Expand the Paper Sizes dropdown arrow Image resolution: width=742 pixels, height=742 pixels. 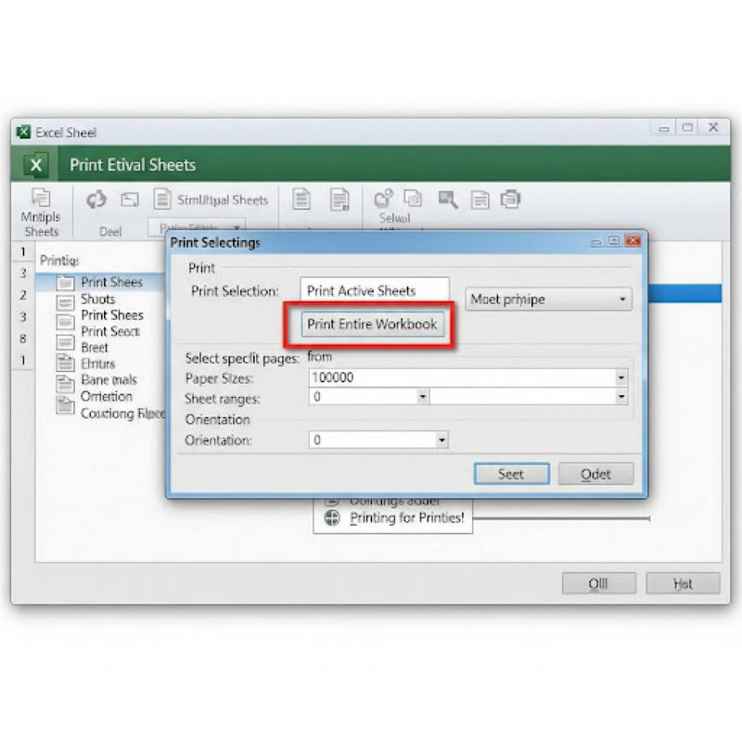point(620,377)
